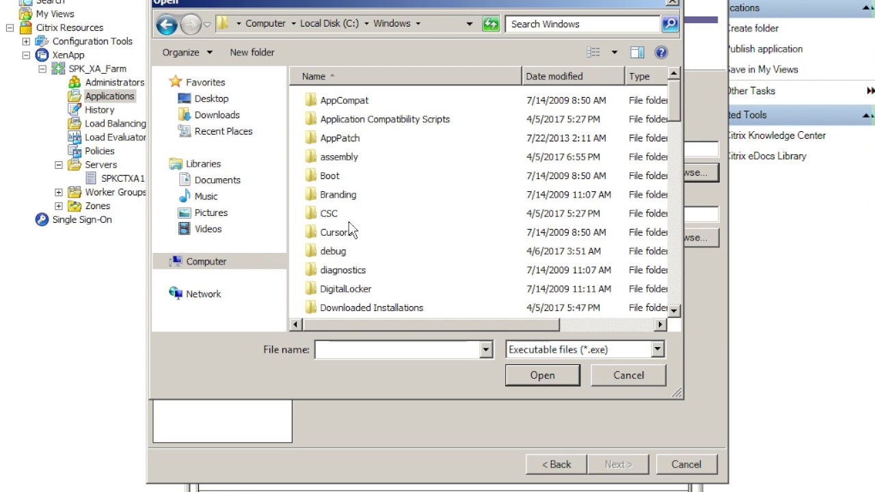
Task: Click the Policies icon in Citrix tree
Action: 75,150
